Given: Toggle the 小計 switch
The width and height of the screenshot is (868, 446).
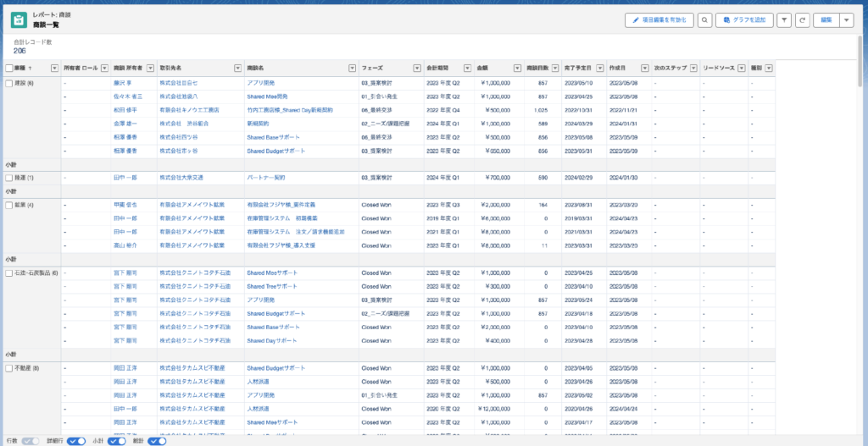Looking at the screenshot, I should coord(117,441).
